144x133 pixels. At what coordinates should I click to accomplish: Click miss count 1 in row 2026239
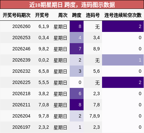123,60
